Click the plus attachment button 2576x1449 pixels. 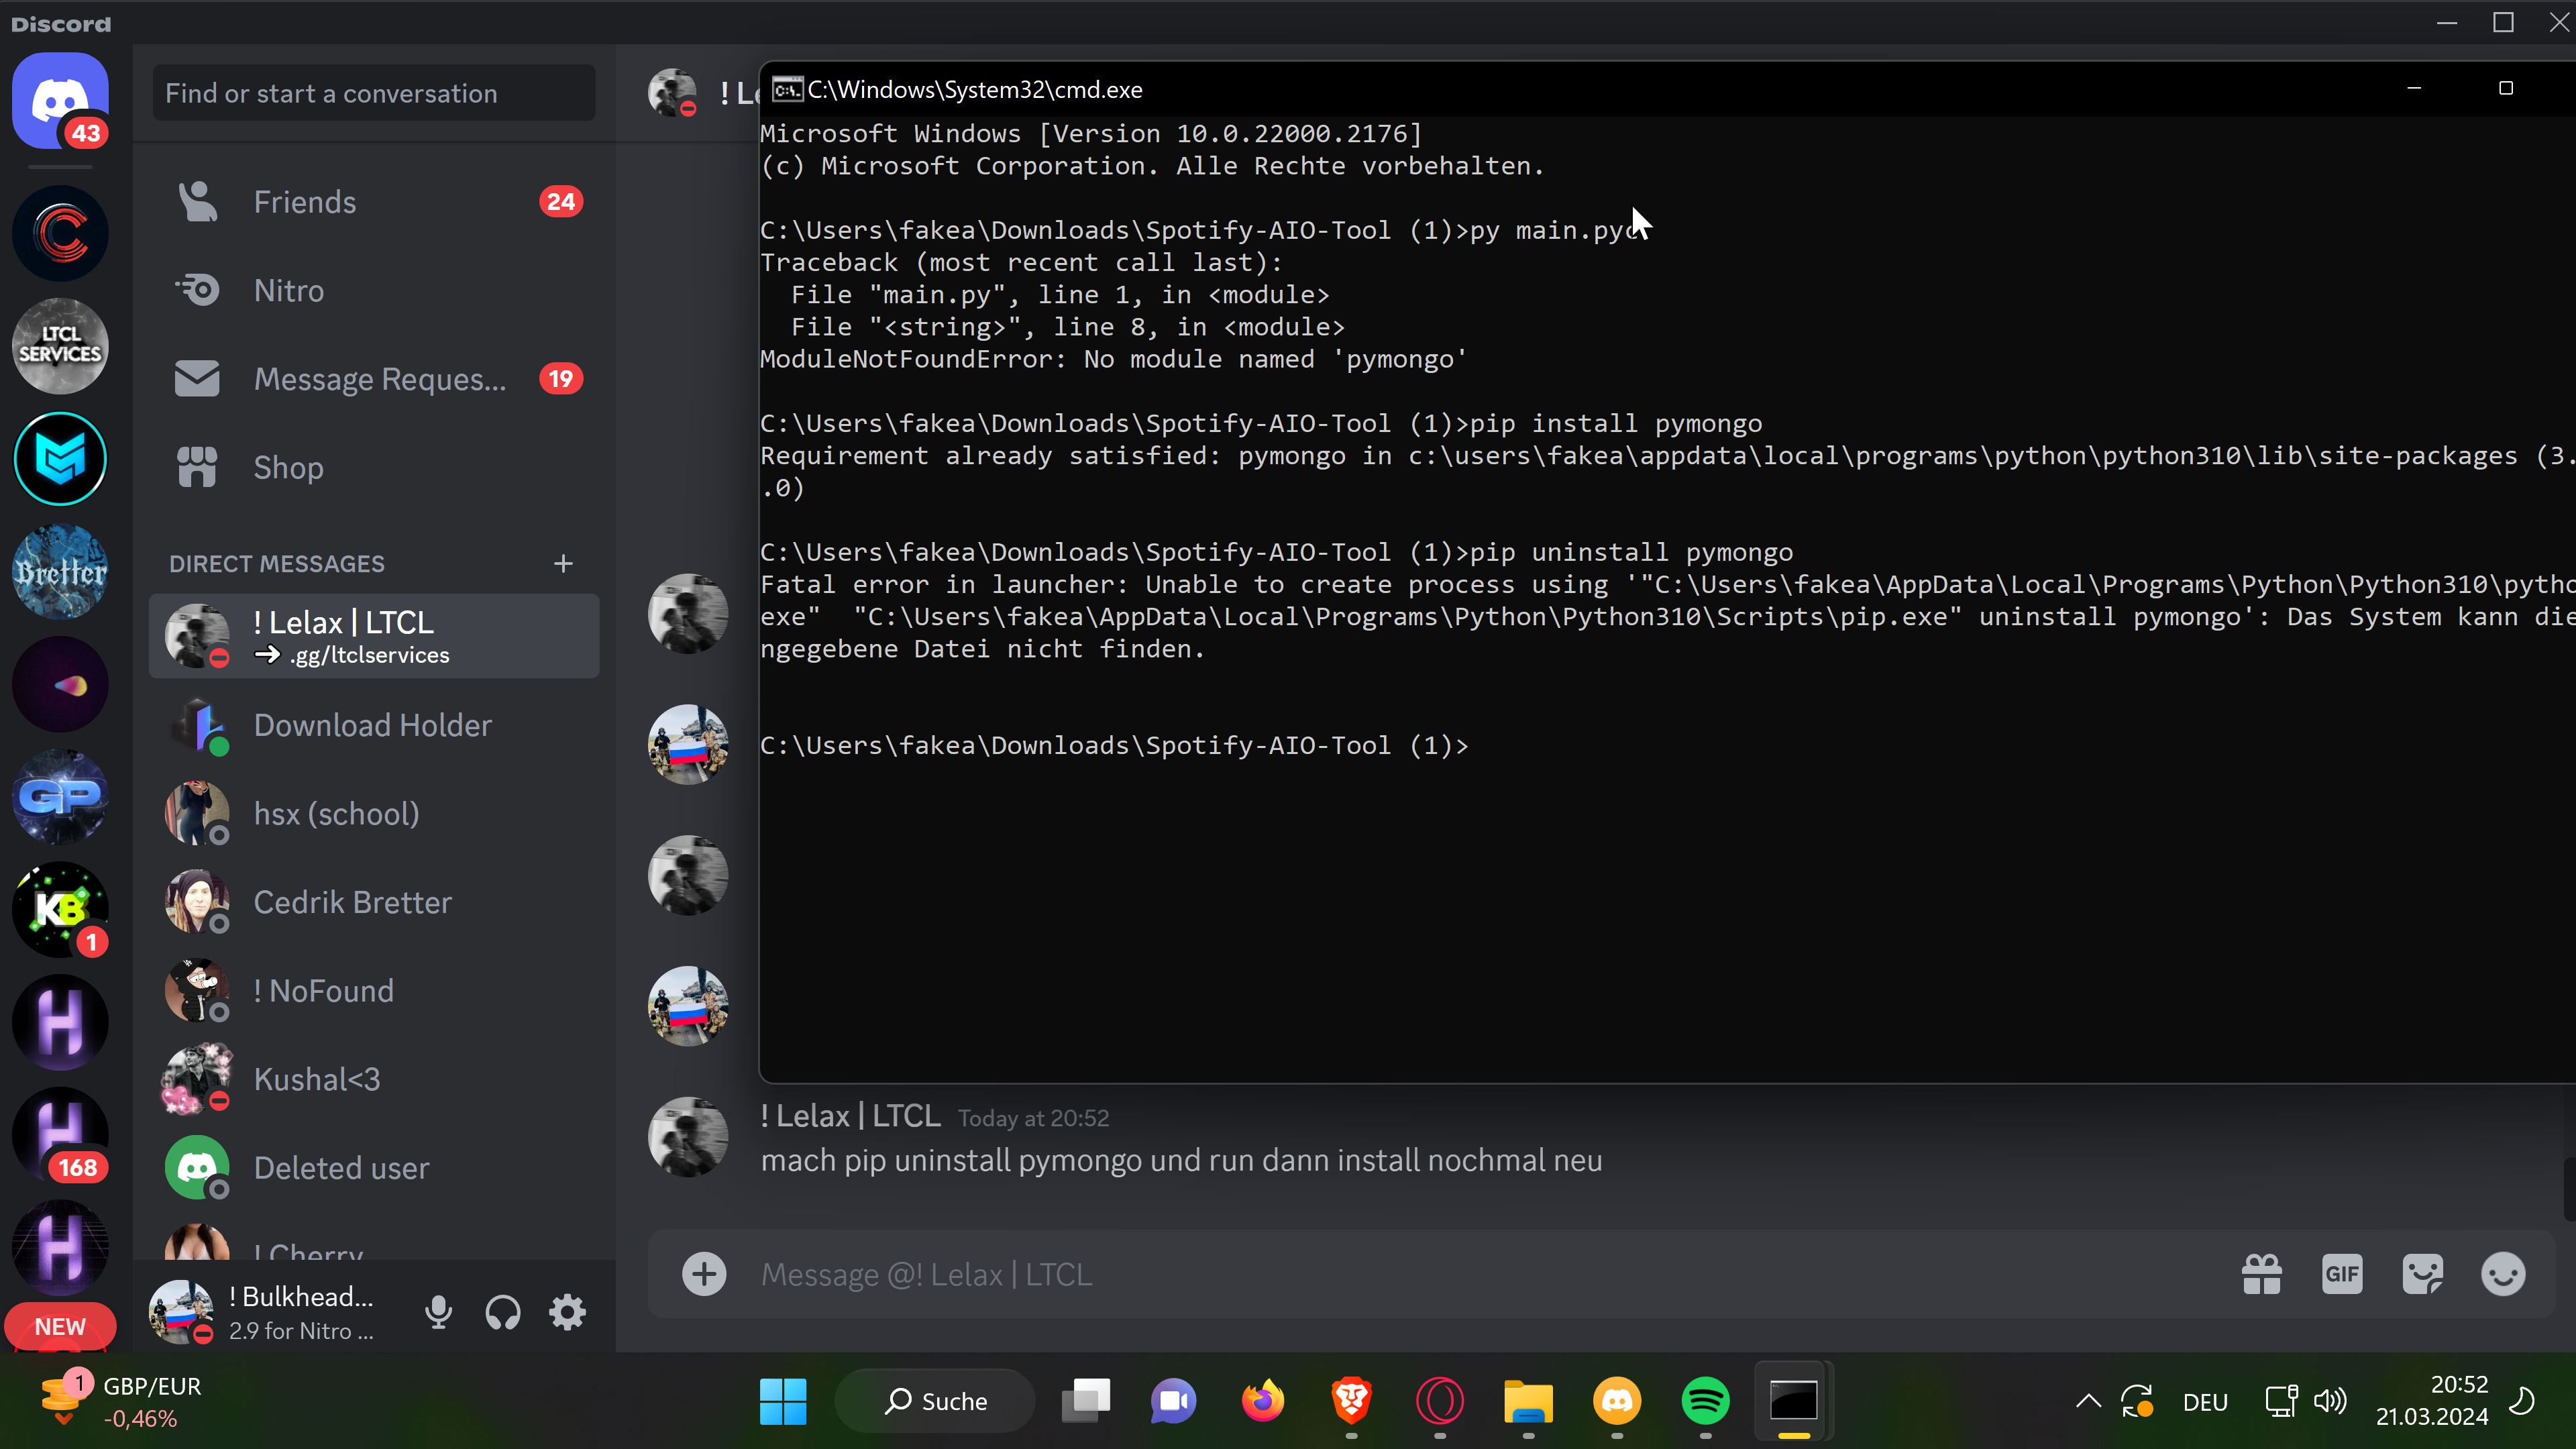(x=704, y=1274)
